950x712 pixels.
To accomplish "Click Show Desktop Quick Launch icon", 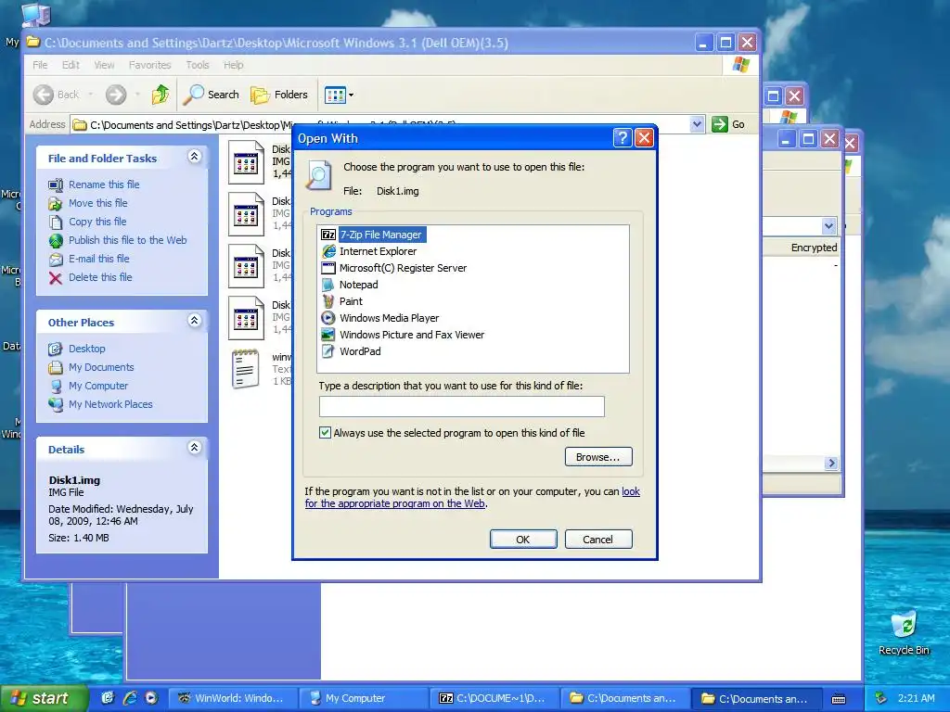I will click(x=108, y=698).
